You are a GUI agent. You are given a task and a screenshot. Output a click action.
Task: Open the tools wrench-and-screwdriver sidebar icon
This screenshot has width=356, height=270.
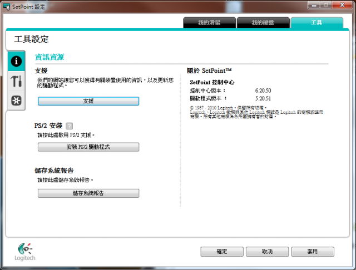point(16,81)
